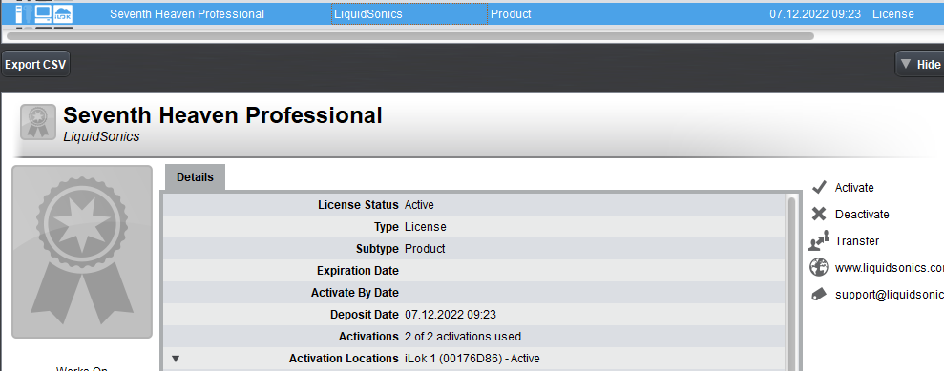944x371 pixels.
Task: Click the support email tag icon
Action: point(819,294)
